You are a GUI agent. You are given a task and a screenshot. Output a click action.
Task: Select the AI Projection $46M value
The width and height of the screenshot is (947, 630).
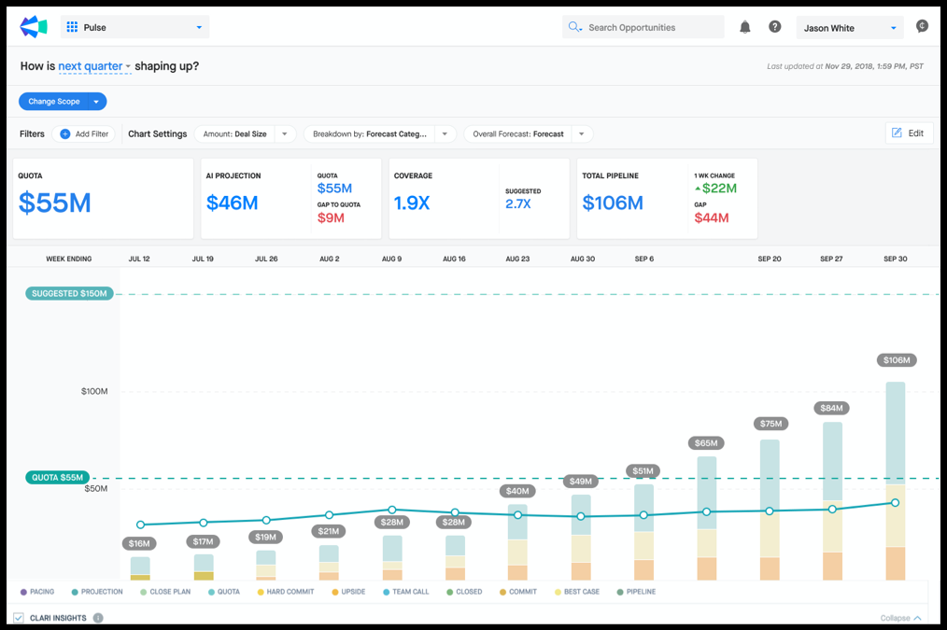pyautogui.click(x=232, y=203)
